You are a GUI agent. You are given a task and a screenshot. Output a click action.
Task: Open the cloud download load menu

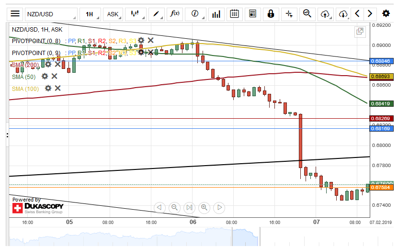pos(343,14)
